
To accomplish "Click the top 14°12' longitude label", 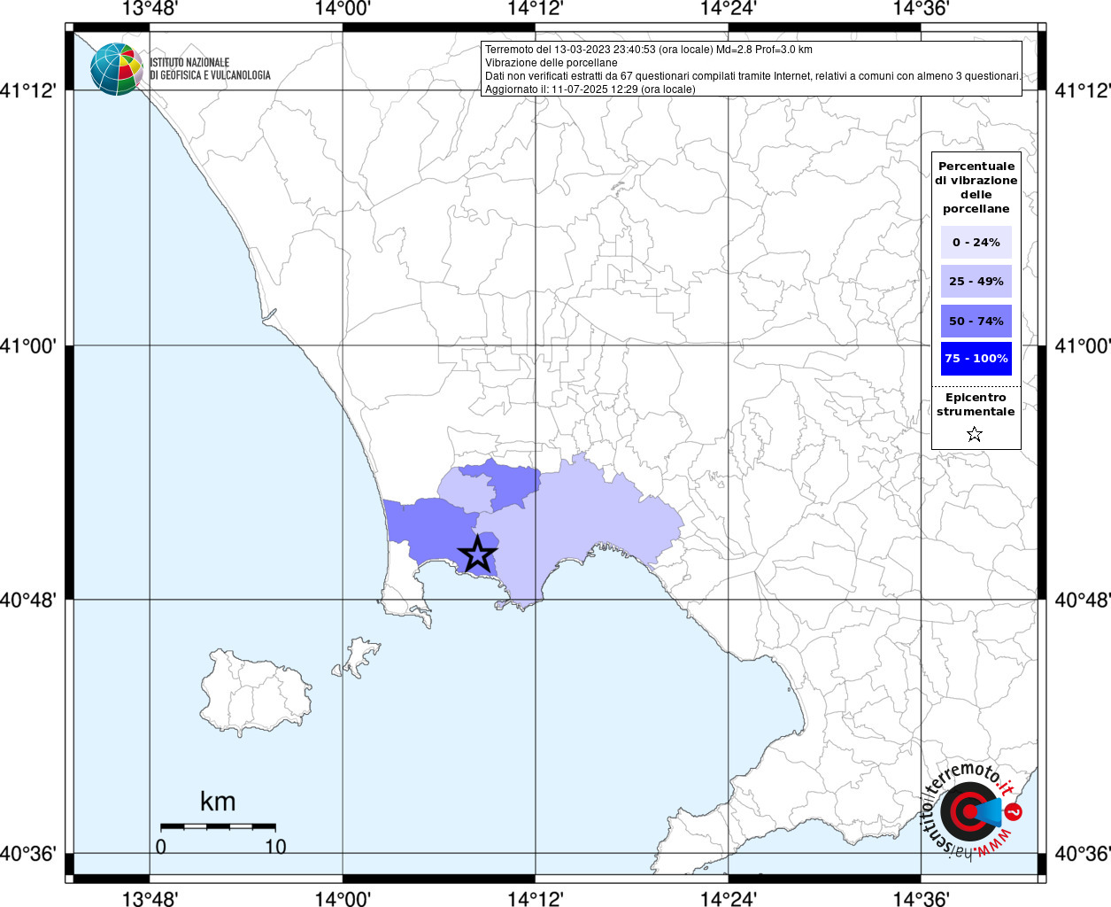I will [x=536, y=9].
